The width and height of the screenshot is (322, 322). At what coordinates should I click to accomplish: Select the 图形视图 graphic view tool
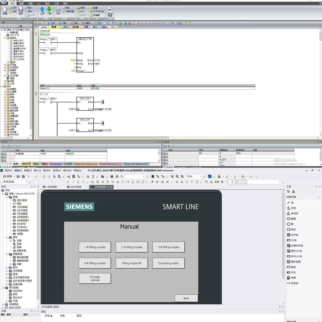294,262
